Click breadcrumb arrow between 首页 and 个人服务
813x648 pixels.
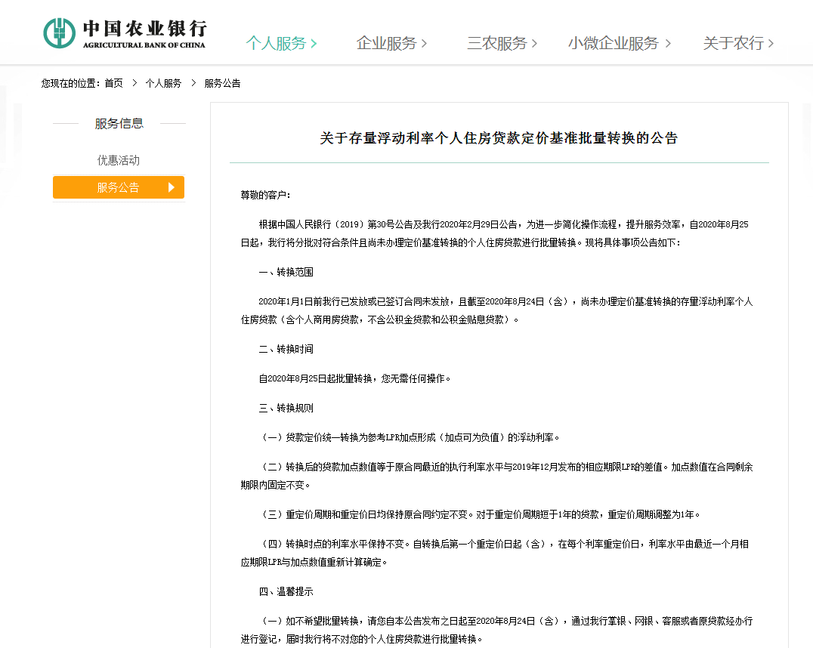[x=134, y=83]
